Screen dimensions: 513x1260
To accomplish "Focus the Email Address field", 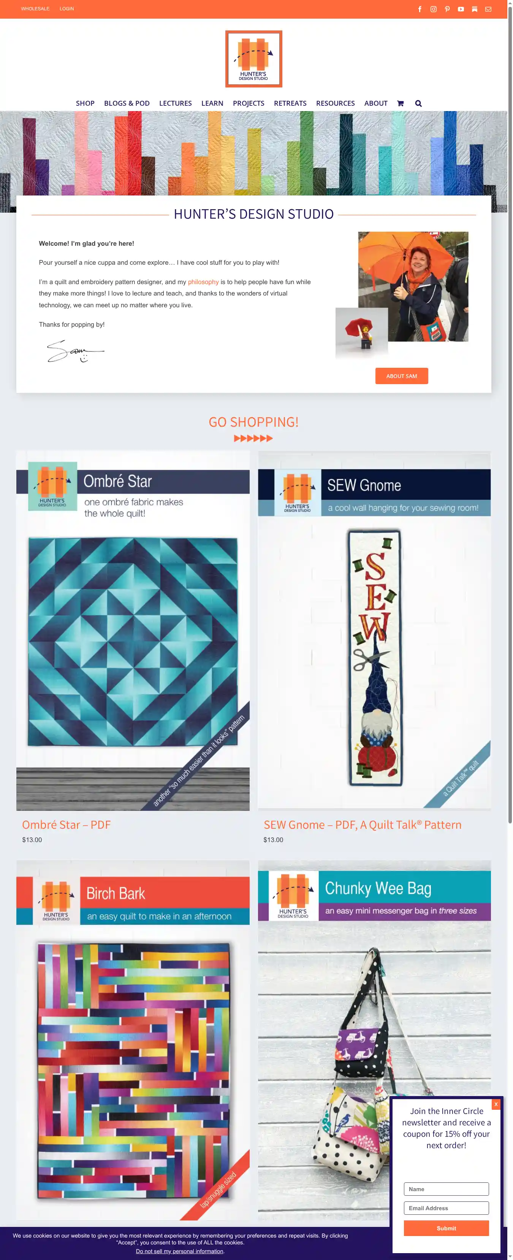I will pos(446,1208).
